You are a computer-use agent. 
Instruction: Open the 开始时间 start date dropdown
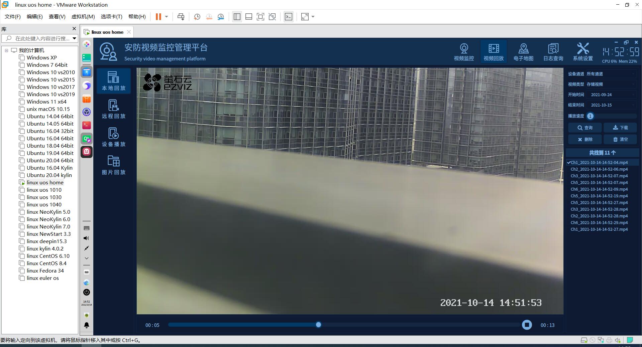611,95
